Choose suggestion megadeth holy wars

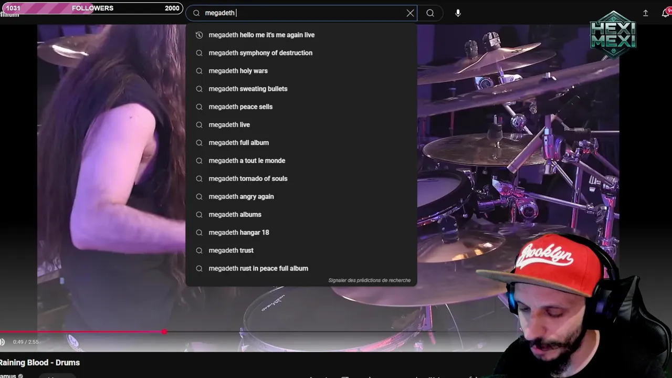click(301, 71)
